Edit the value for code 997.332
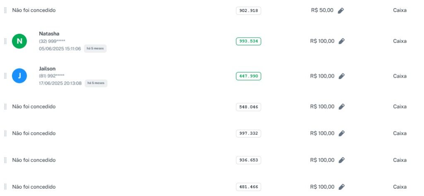Screen dimensions: 424x196 click(x=341, y=133)
